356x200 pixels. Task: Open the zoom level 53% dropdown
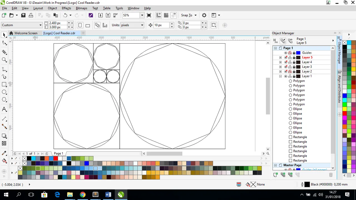[142, 15]
